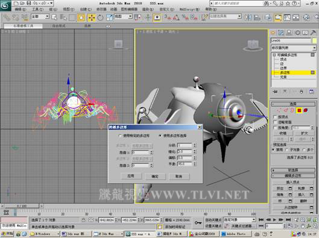Viewport: 319px width, 238px height.
Task: Select the Element sub-object red cube icon
Action: tap(306, 110)
